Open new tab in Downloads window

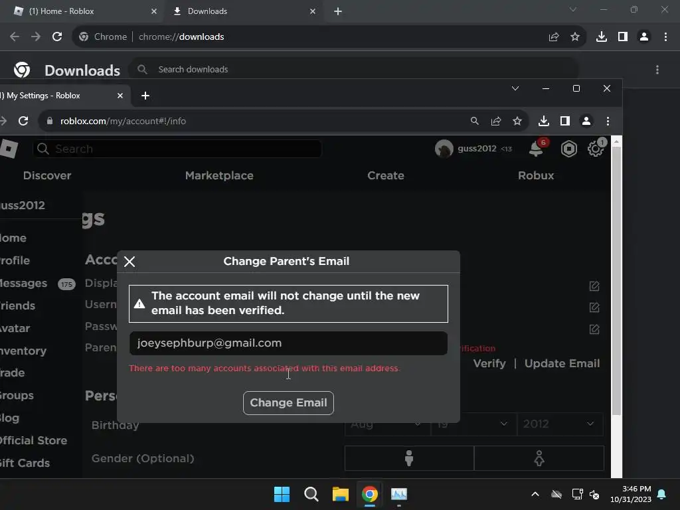(x=338, y=11)
